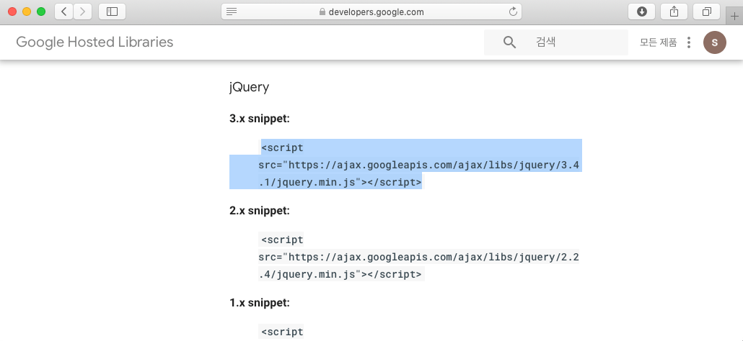743x341 pixels.
Task: Click the <script tag under 1.x snippet
Action: coord(283,332)
